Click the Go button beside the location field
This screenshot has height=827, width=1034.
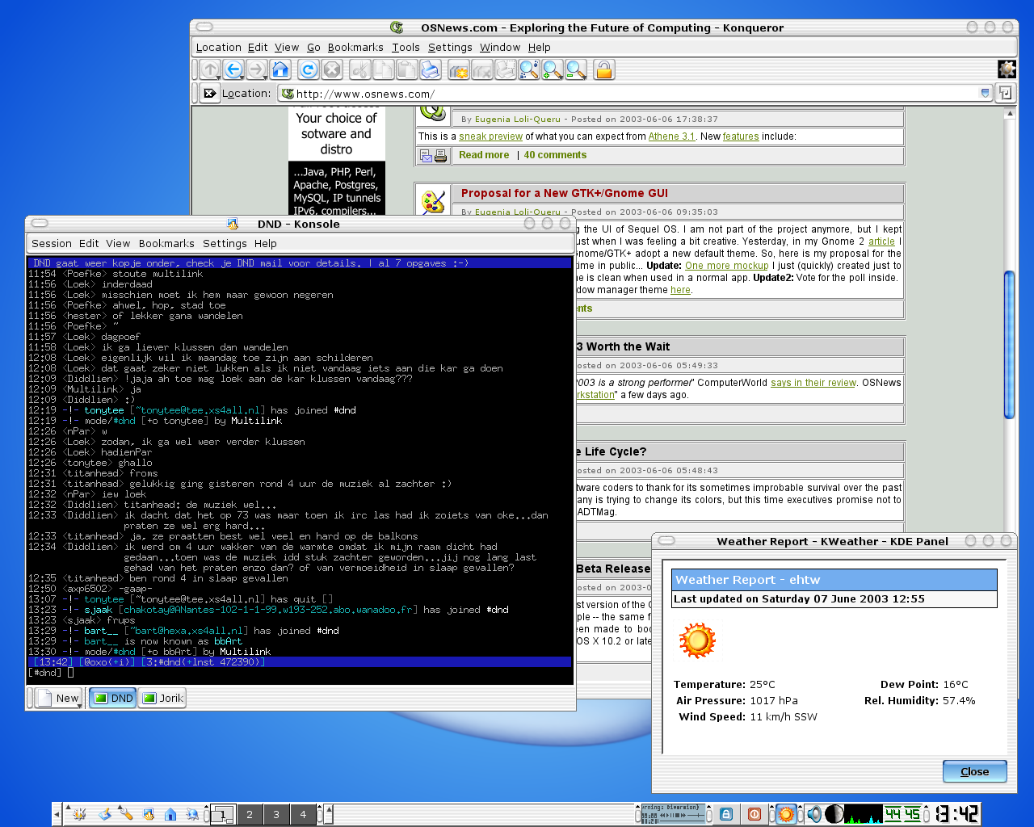coord(1005,94)
